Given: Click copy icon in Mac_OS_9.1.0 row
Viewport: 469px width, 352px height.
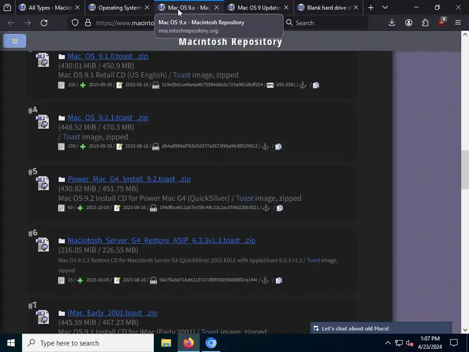Looking at the screenshot, I should pos(316,85).
